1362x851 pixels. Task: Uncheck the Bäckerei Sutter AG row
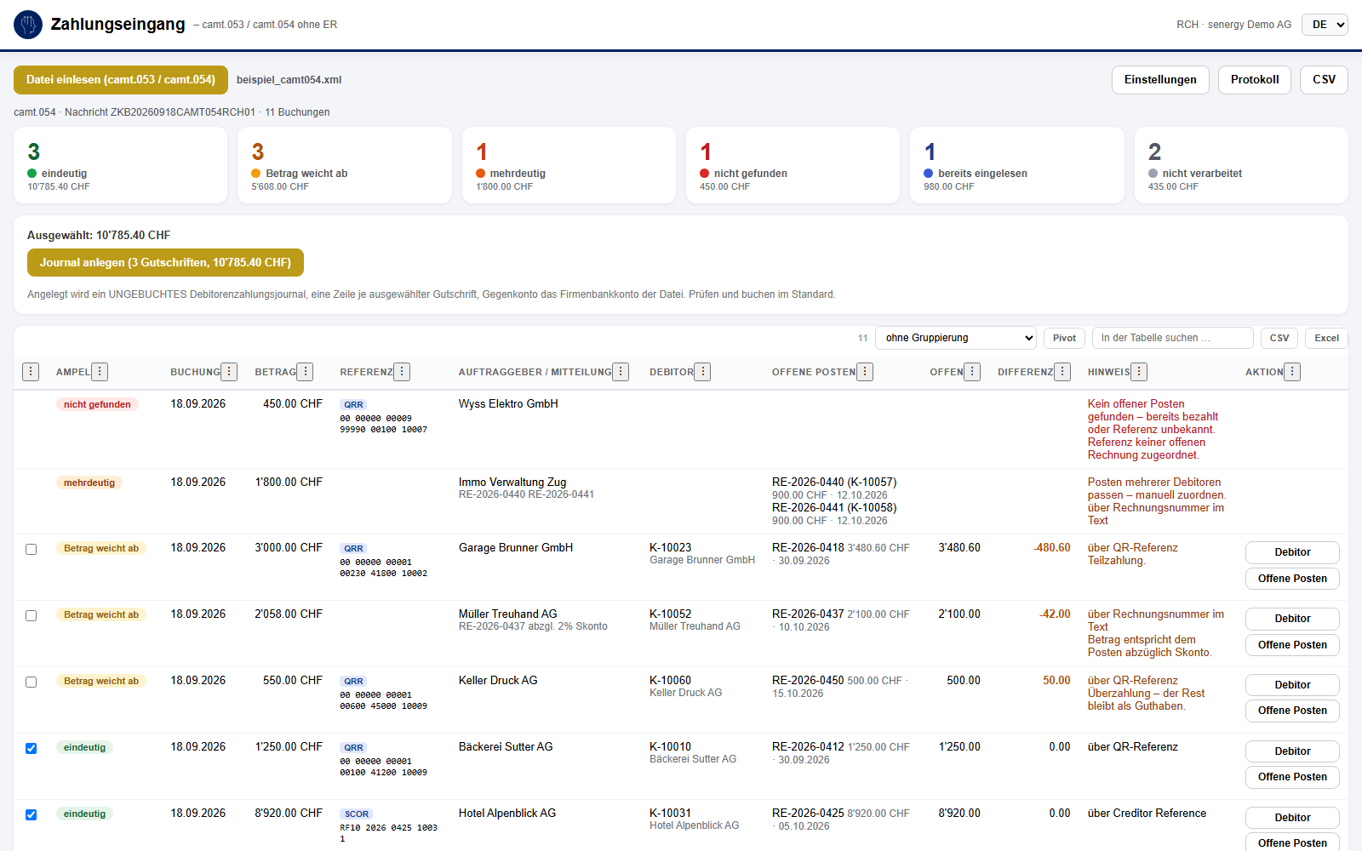pos(31,749)
